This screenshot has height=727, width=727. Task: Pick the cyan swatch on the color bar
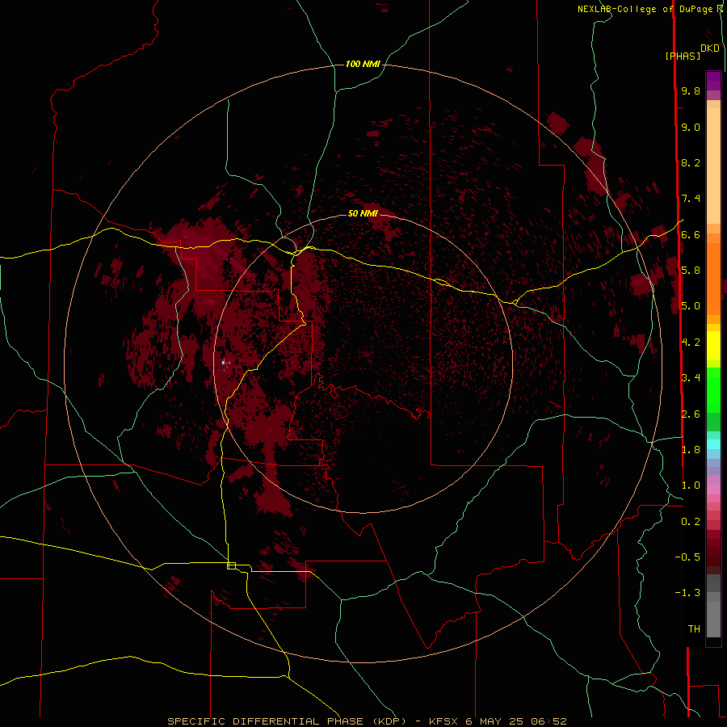713,444
